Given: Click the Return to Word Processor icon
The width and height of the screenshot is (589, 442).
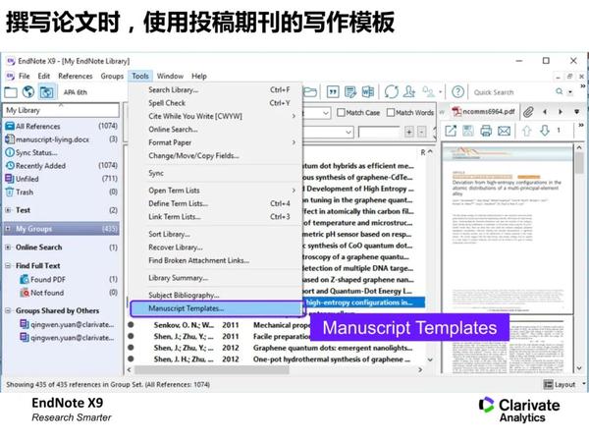Looking at the screenshot, I should [368, 92].
